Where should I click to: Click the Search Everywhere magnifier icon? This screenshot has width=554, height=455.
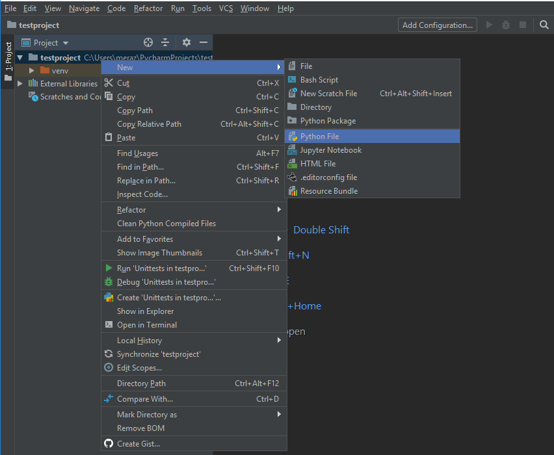(x=544, y=25)
